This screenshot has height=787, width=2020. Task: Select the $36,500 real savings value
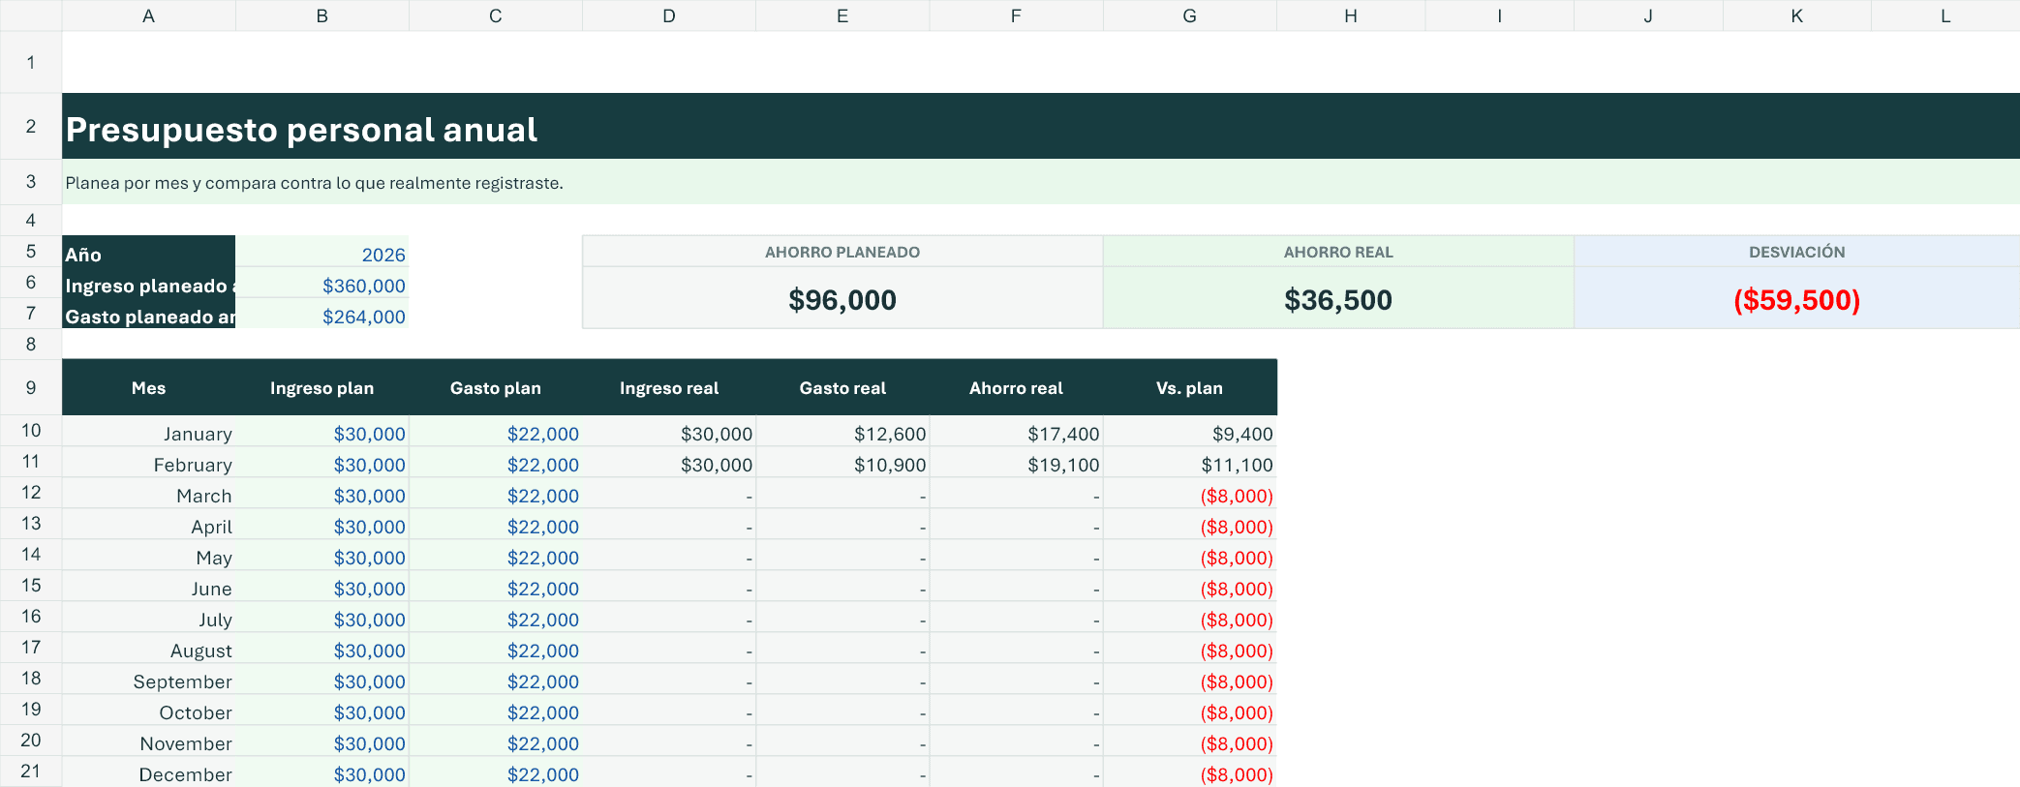(x=1338, y=300)
